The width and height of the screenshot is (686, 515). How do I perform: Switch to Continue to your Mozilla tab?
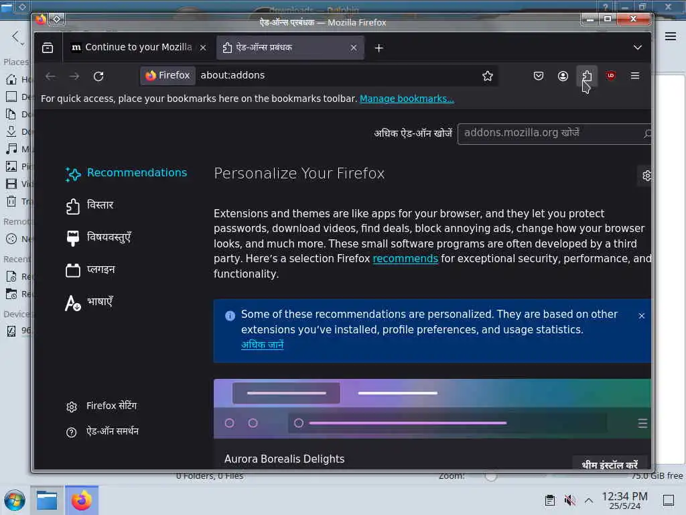(139, 48)
